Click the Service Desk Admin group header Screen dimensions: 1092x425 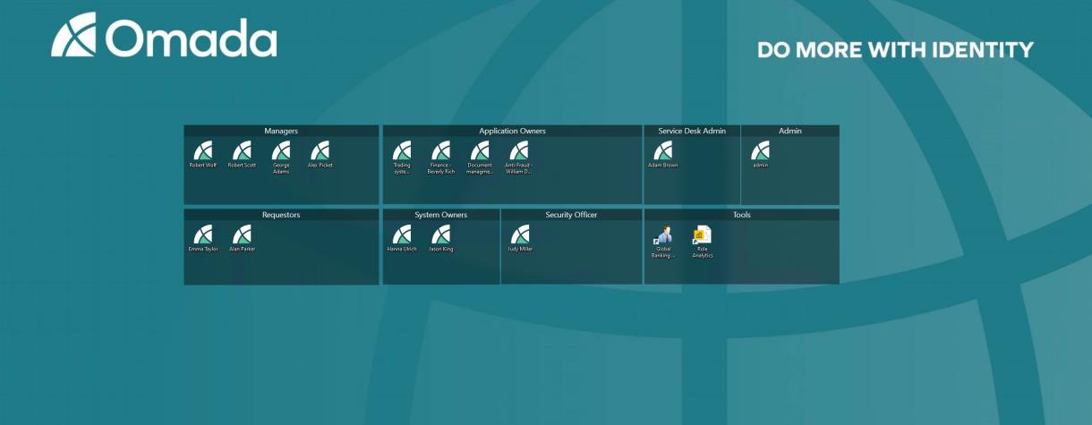pyautogui.click(x=692, y=131)
